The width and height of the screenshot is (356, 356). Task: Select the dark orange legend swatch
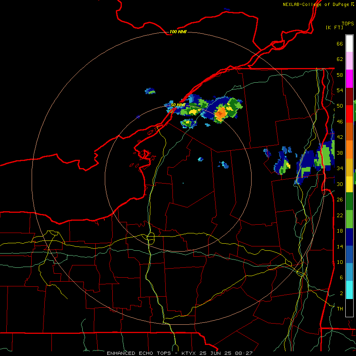point(349,132)
